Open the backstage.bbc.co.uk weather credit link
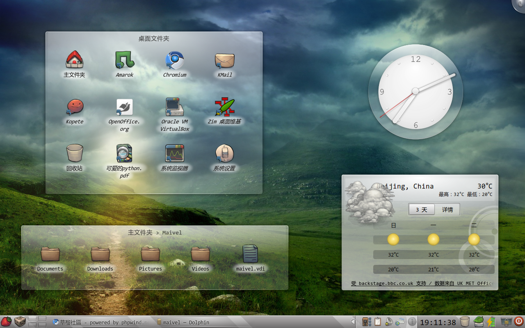The height and width of the screenshot is (328, 525). (x=422, y=283)
